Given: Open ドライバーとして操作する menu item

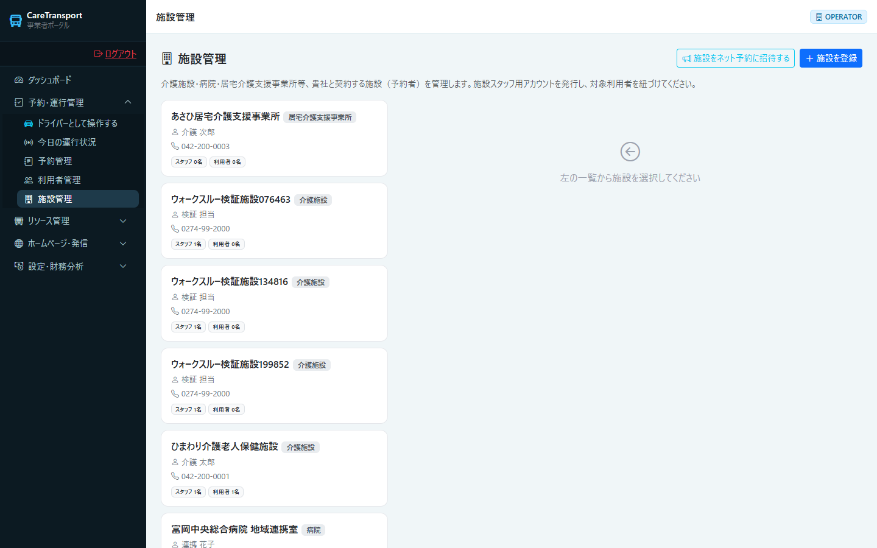Looking at the screenshot, I should tap(78, 123).
